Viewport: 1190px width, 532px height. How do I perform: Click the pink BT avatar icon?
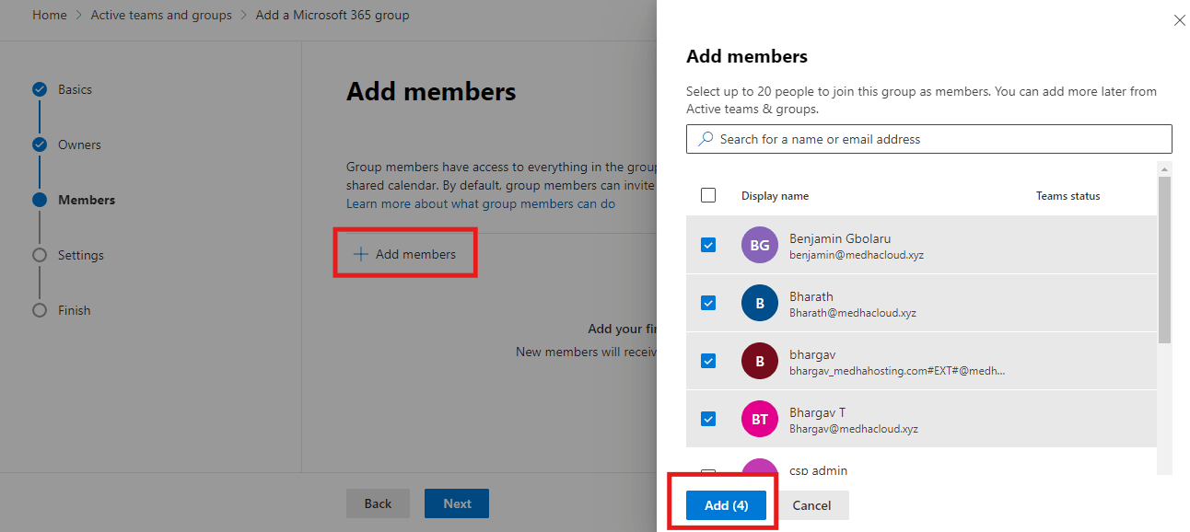point(760,420)
